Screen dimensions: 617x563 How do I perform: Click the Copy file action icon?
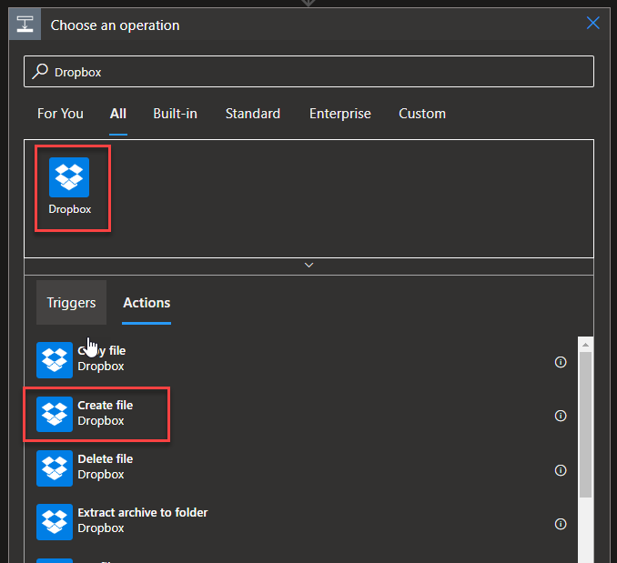pos(55,359)
